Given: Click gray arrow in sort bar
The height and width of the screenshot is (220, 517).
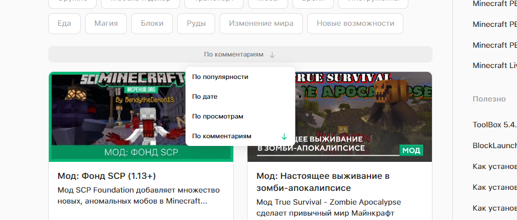Looking at the screenshot, I should [272, 55].
